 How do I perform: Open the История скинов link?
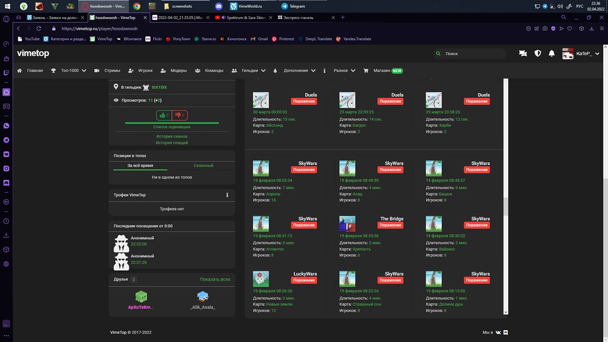172,136
